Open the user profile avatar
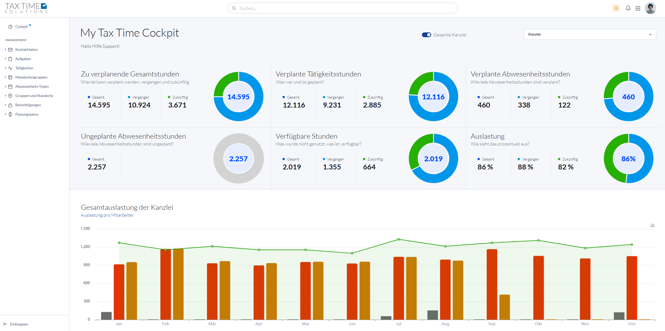 (x=650, y=8)
